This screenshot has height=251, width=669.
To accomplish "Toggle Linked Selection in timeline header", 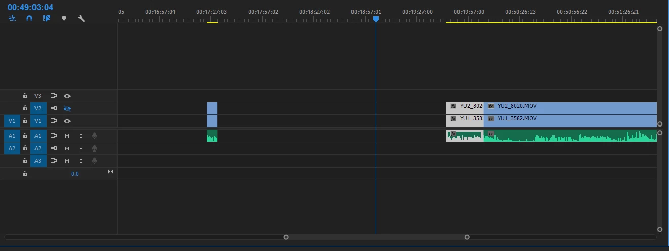I will pos(47,18).
